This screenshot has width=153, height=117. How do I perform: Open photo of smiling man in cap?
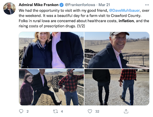(x=117, y=50)
